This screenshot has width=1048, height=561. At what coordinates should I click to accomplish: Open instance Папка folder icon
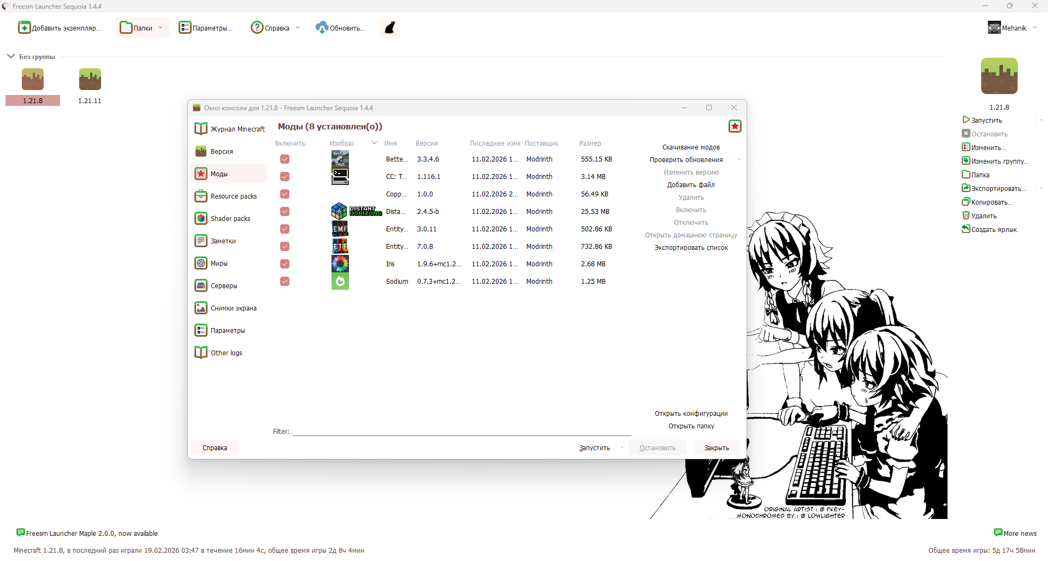pyautogui.click(x=966, y=175)
